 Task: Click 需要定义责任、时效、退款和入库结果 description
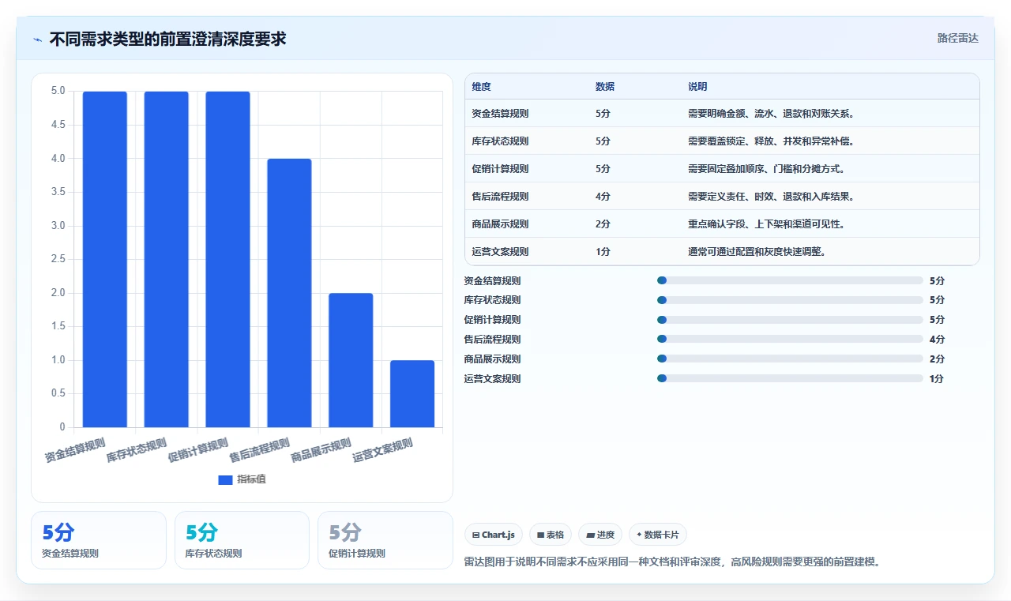771,197
